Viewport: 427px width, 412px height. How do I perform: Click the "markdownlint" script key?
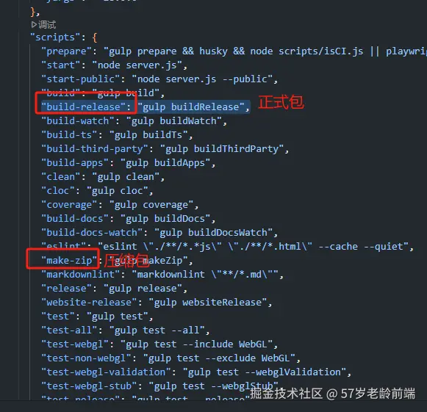[x=81, y=275]
